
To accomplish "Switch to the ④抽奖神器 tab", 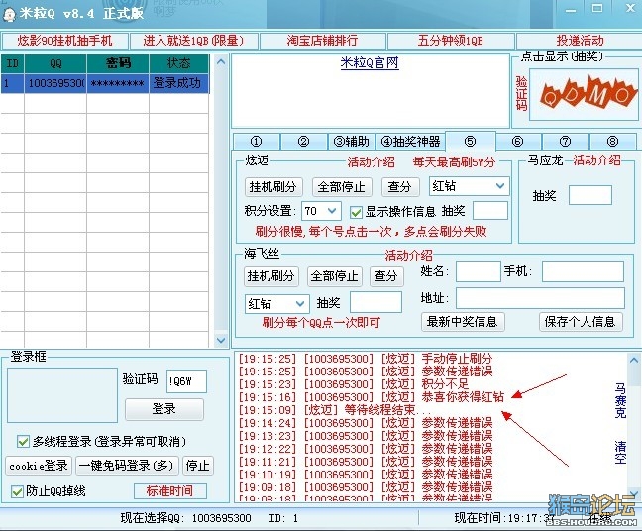I will coord(410,142).
